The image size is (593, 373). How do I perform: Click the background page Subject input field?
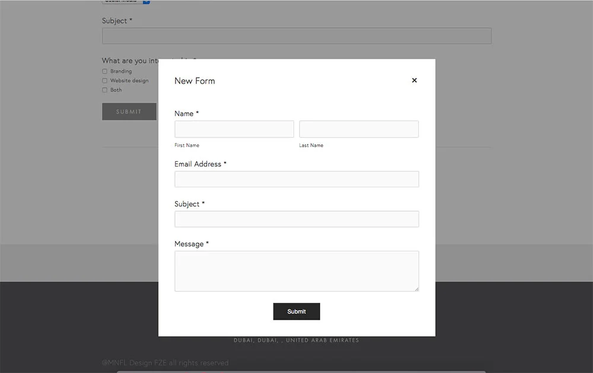(x=296, y=36)
